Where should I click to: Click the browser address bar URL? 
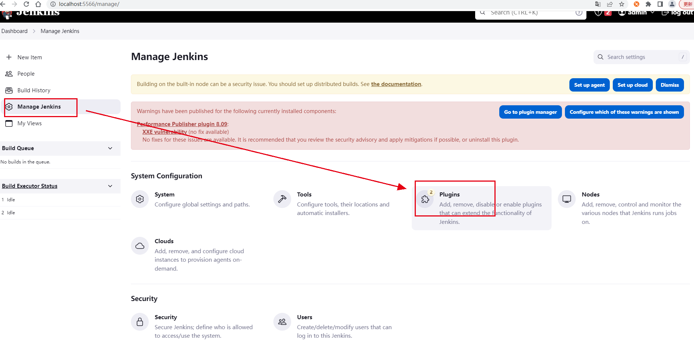pos(89,4)
